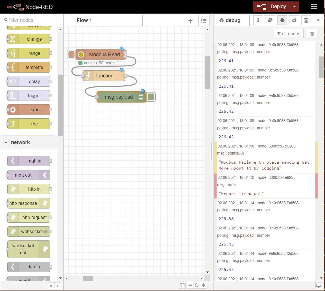Open the Deploy options dropdown arrow
Viewport: 325px width, 291px height.
click(295, 7)
